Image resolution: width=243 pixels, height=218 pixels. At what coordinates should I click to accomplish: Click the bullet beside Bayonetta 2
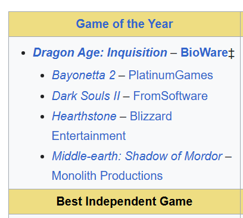point(42,76)
